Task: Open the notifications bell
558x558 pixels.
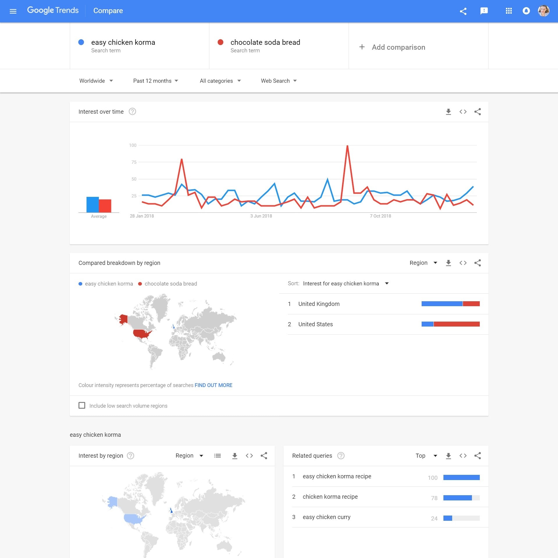Action: tap(526, 11)
